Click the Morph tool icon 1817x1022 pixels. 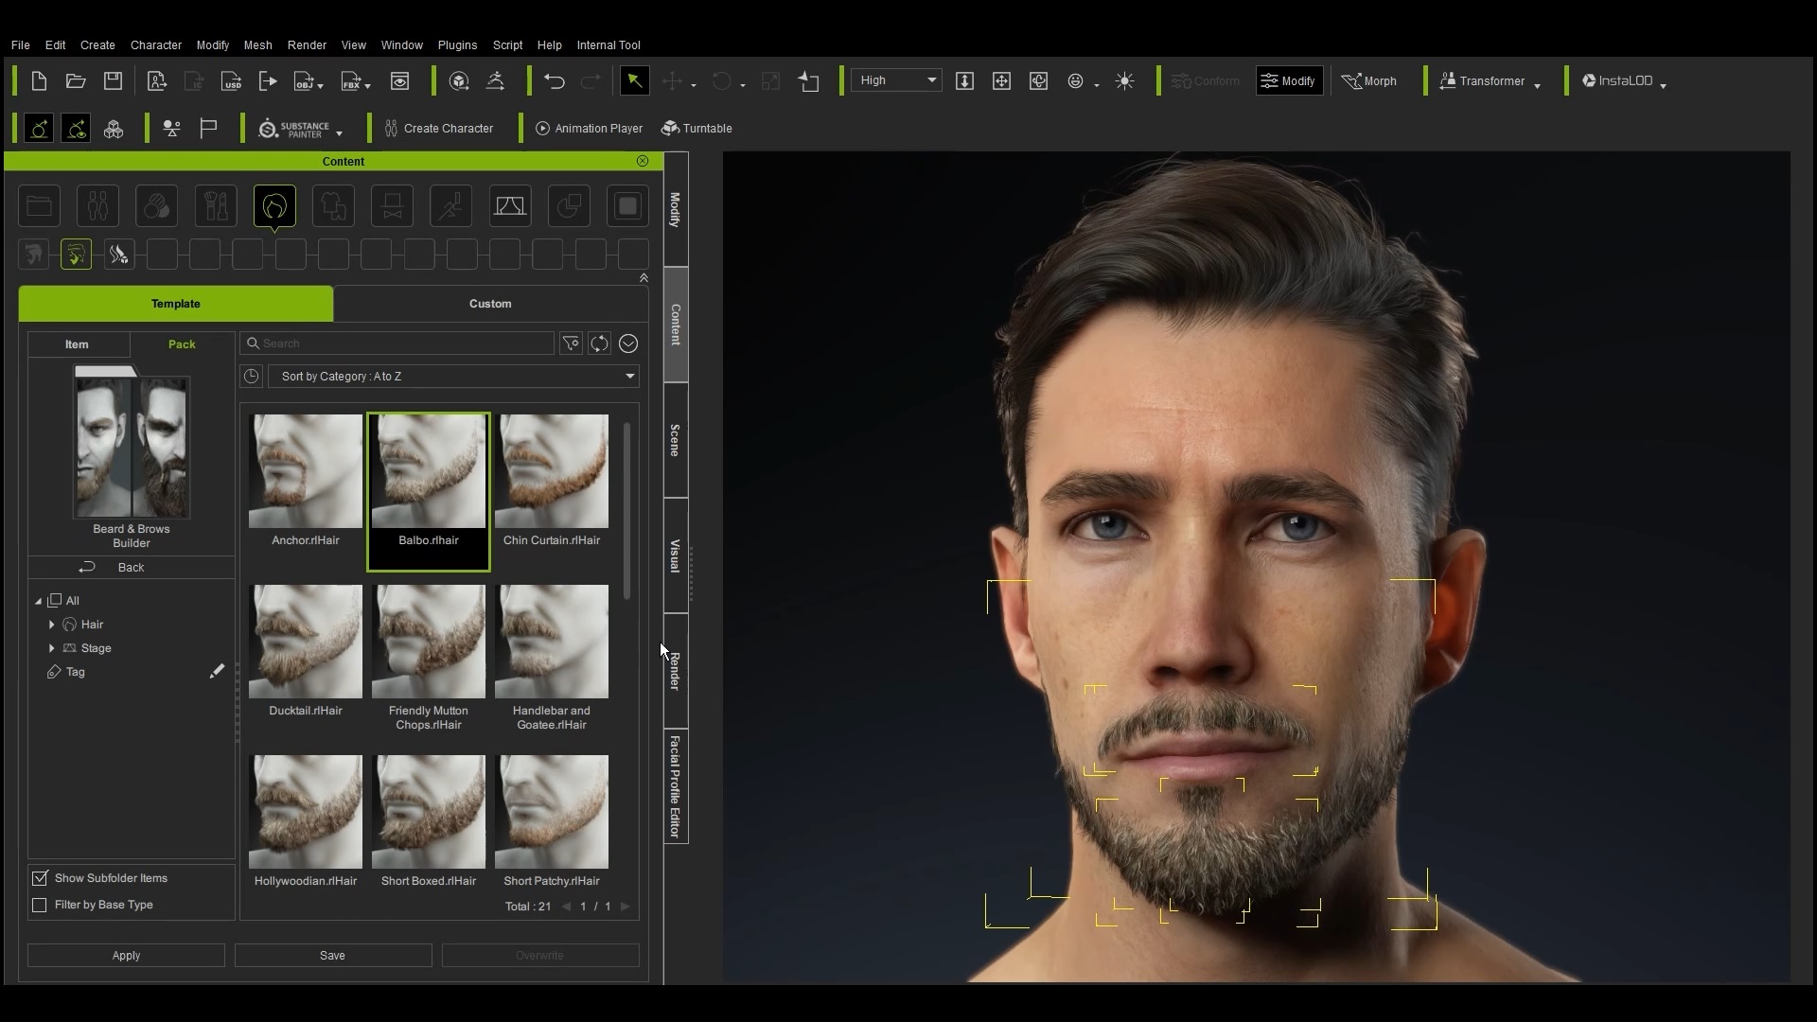[1369, 81]
